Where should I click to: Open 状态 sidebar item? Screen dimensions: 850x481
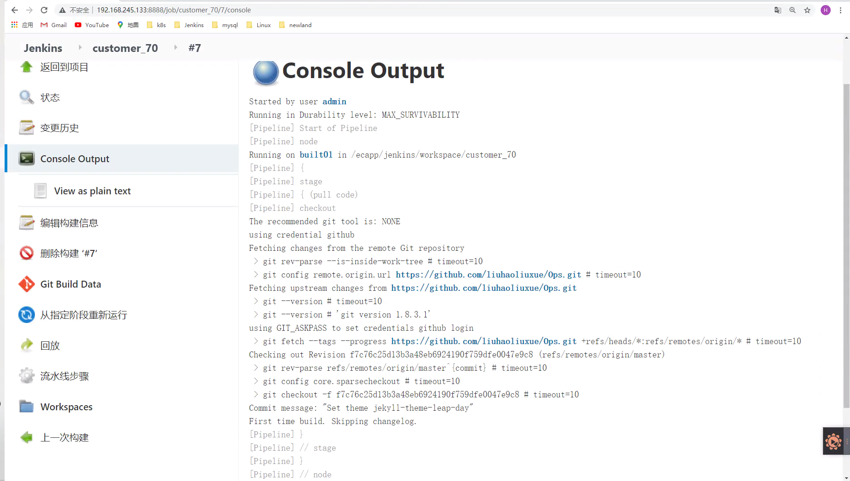tap(50, 97)
